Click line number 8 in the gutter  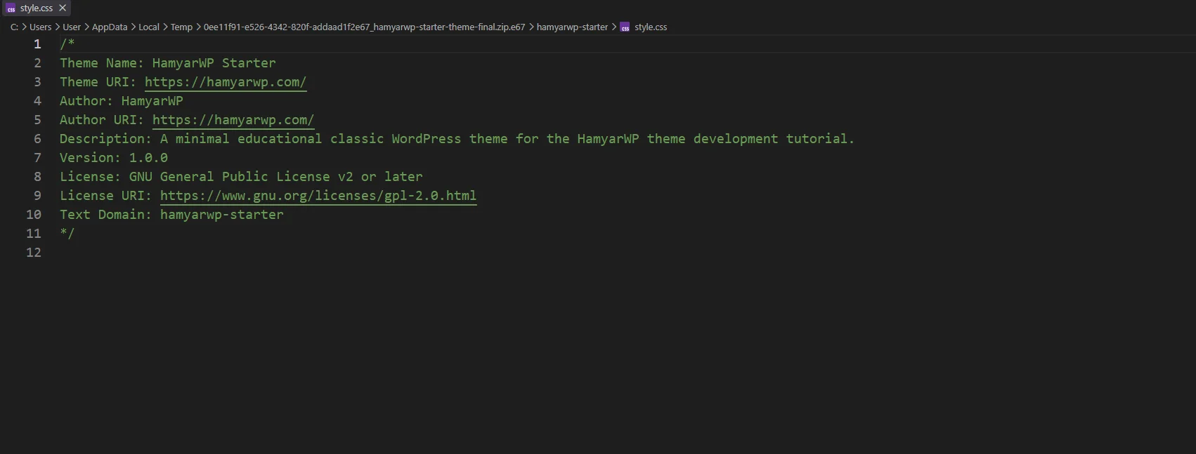pyautogui.click(x=37, y=177)
